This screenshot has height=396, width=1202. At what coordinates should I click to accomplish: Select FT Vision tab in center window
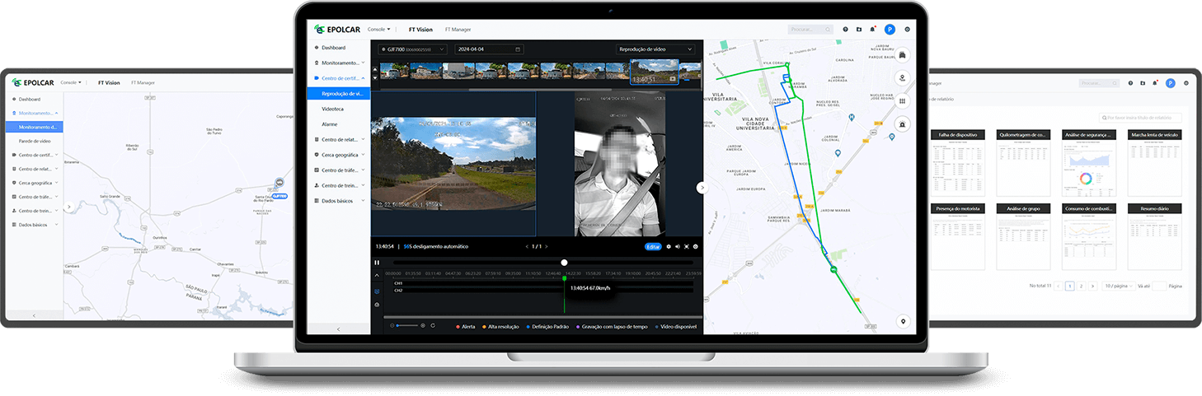(x=420, y=30)
